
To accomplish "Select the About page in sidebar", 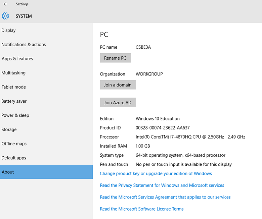I will click(x=46, y=172).
